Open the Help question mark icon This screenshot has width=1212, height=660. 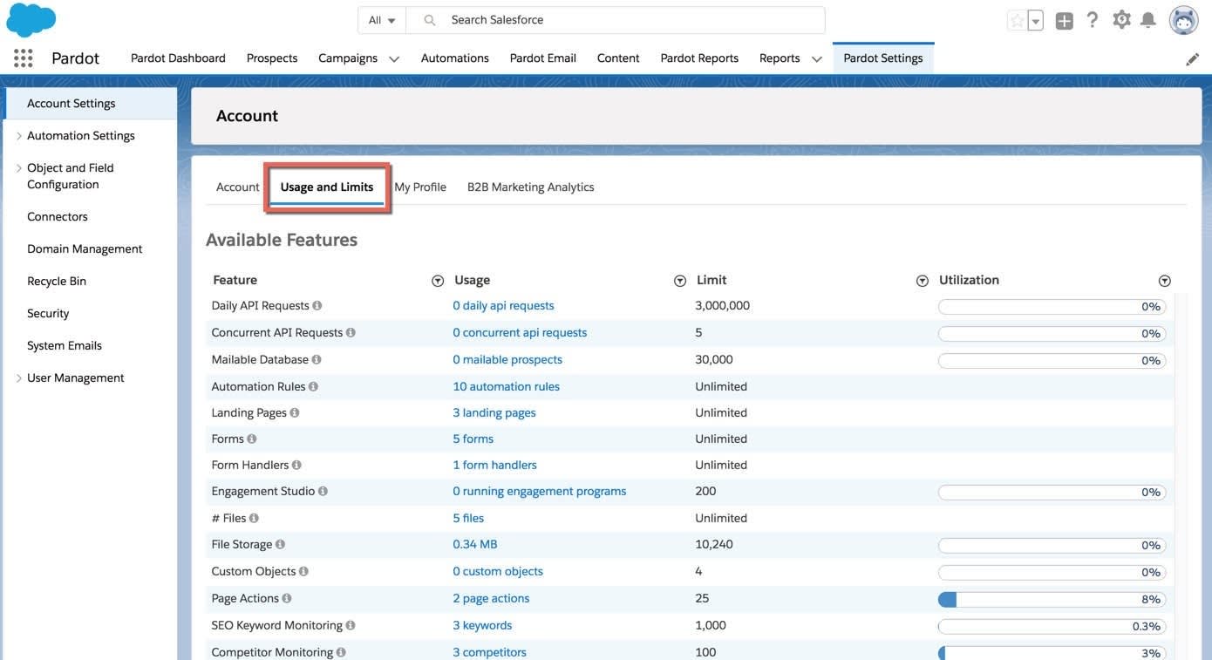click(1090, 17)
